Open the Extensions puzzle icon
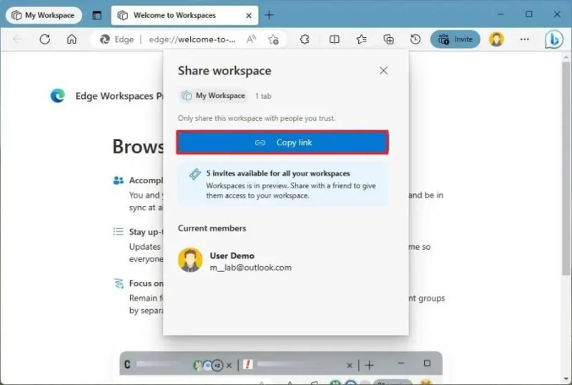 [x=305, y=39]
